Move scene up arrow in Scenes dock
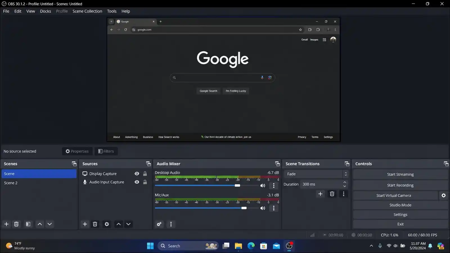The width and height of the screenshot is (450, 253). coord(40,224)
